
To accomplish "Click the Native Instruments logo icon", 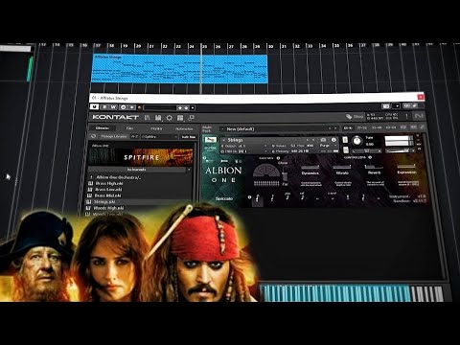I will click(419, 116).
